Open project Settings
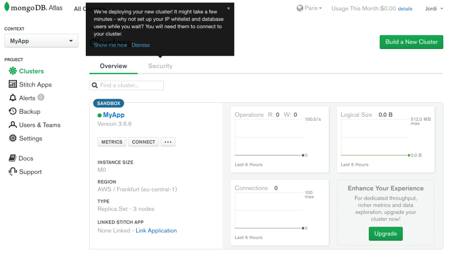Viewport: 452px width, 262px height. [x=30, y=139]
